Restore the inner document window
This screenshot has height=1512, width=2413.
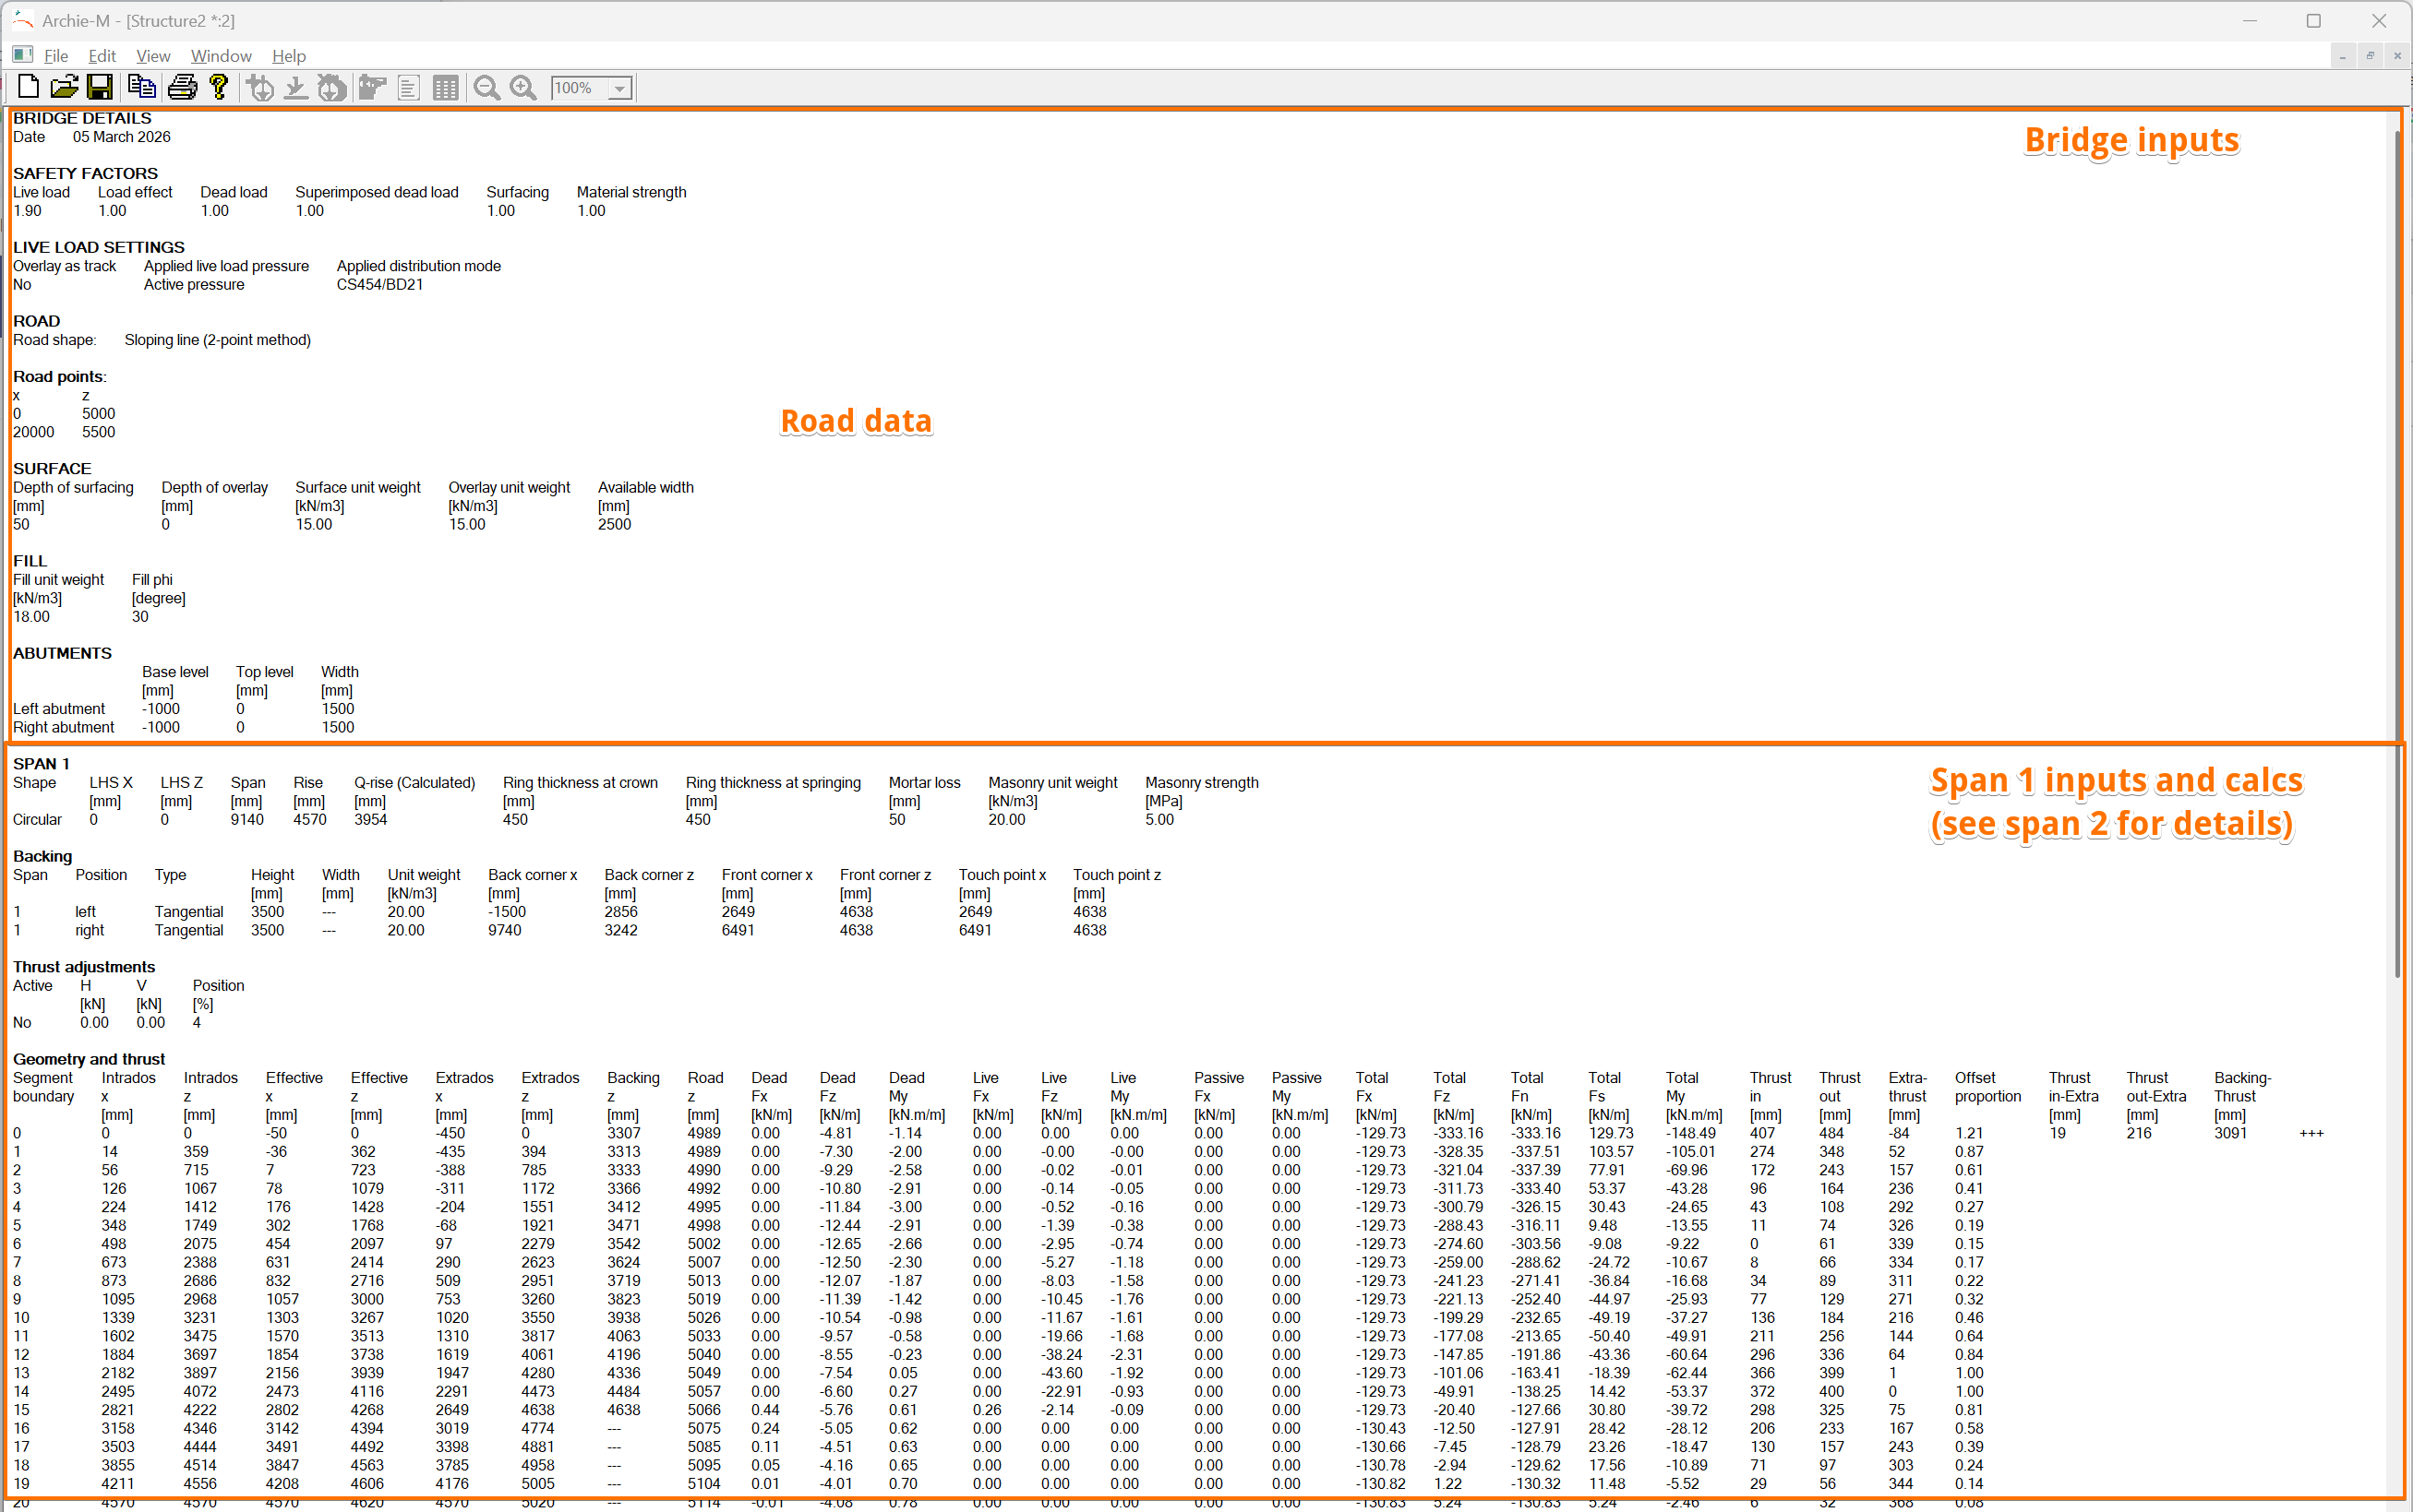(2370, 56)
